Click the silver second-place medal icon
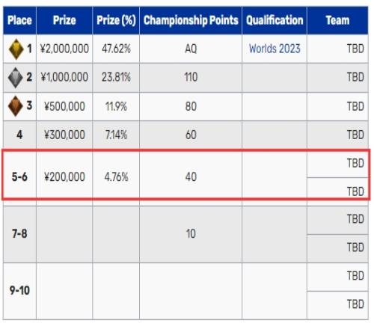The height and width of the screenshot is (329, 374). 16,78
